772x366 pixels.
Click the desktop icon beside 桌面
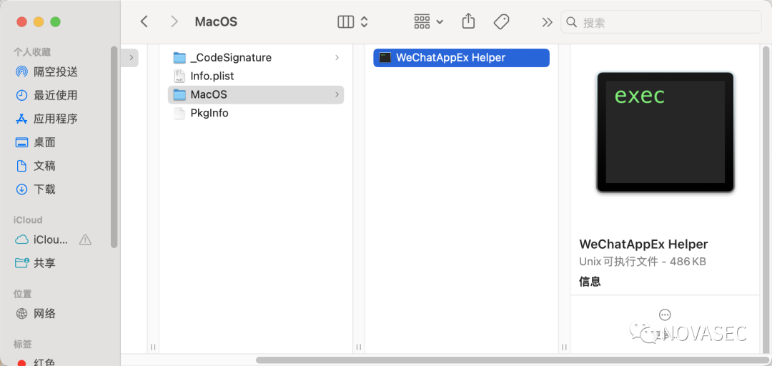[21, 142]
